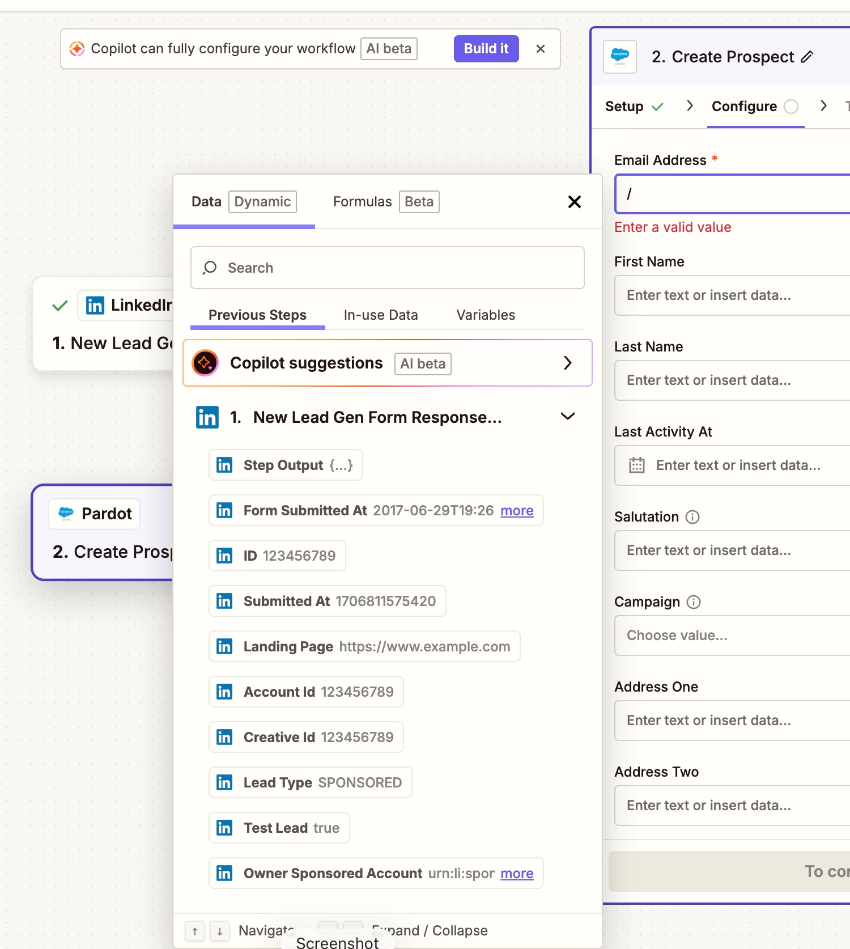850x949 pixels.
Task: Click the LinkedIn icon on the Creative Id pill
Action: click(x=224, y=737)
